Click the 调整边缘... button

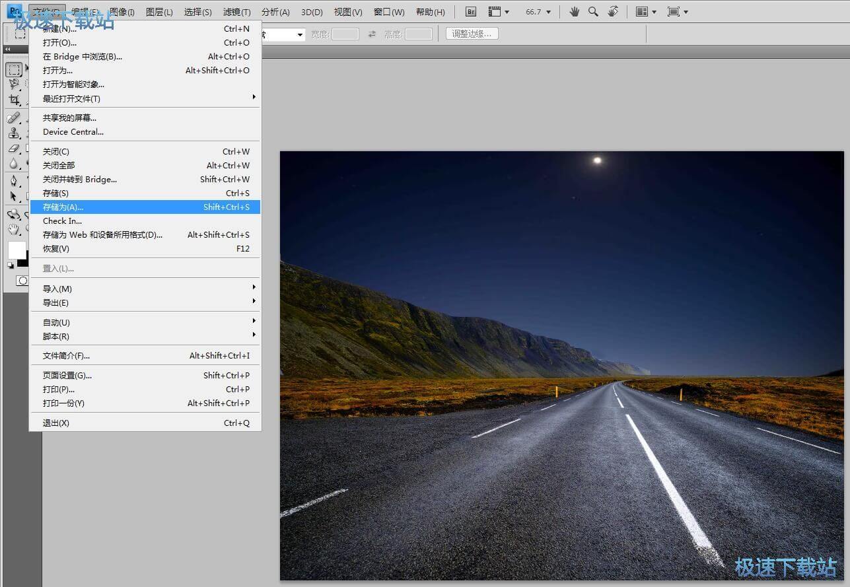pos(472,34)
